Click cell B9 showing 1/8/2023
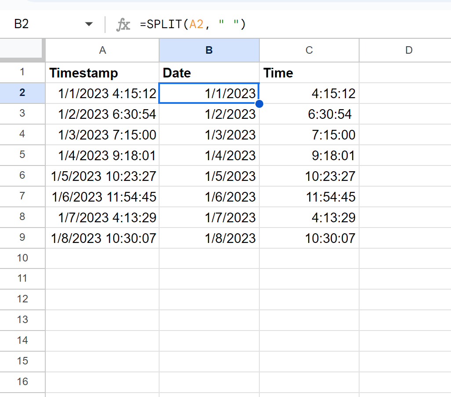The image size is (451, 397). click(x=209, y=238)
